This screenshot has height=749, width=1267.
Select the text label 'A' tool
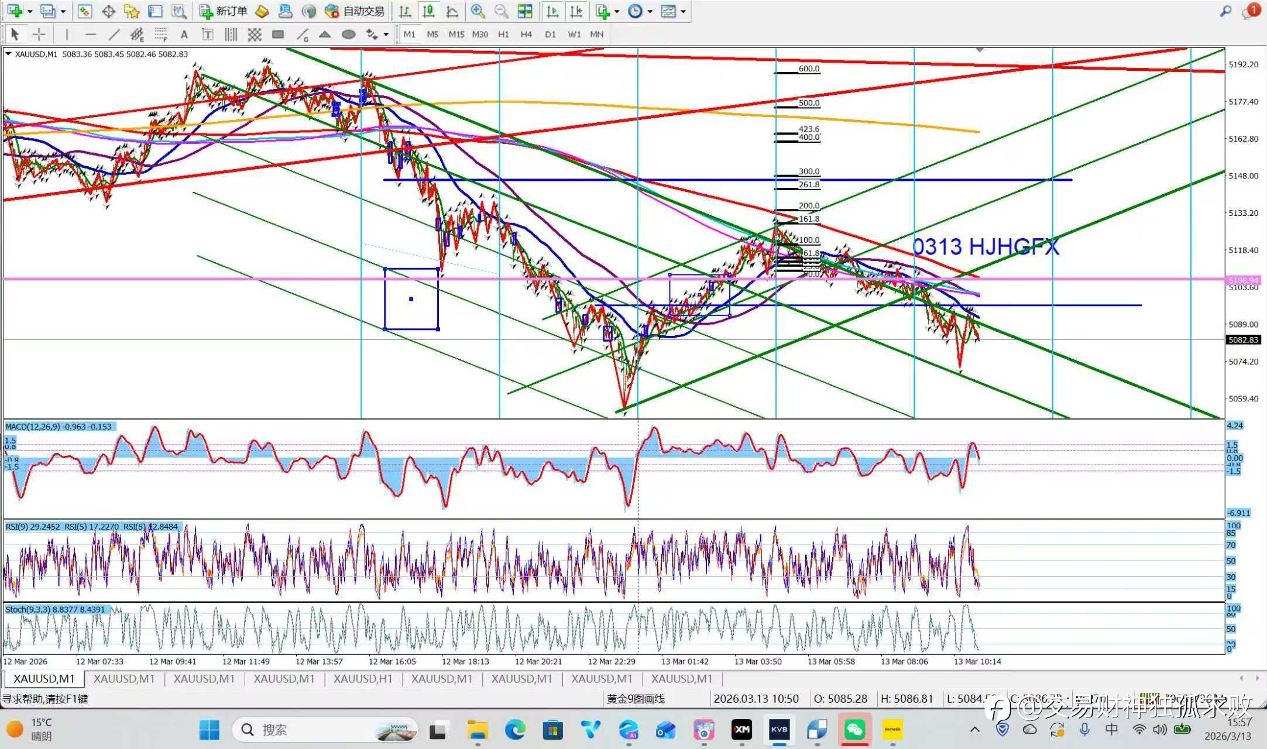point(184,35)
